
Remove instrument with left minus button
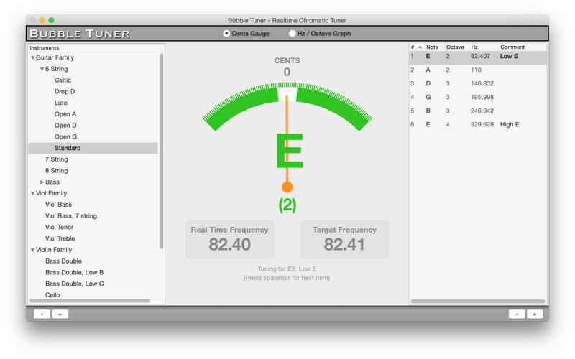tap(42, 314)
